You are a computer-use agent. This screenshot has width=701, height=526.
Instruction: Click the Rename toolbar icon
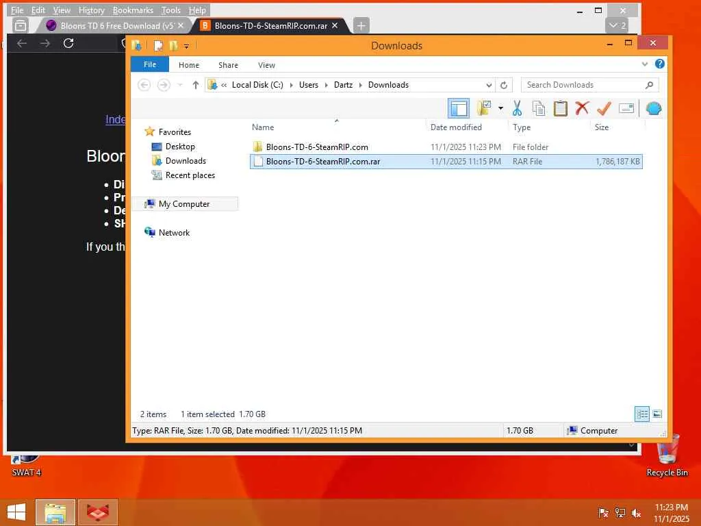(x=626, y=108)
